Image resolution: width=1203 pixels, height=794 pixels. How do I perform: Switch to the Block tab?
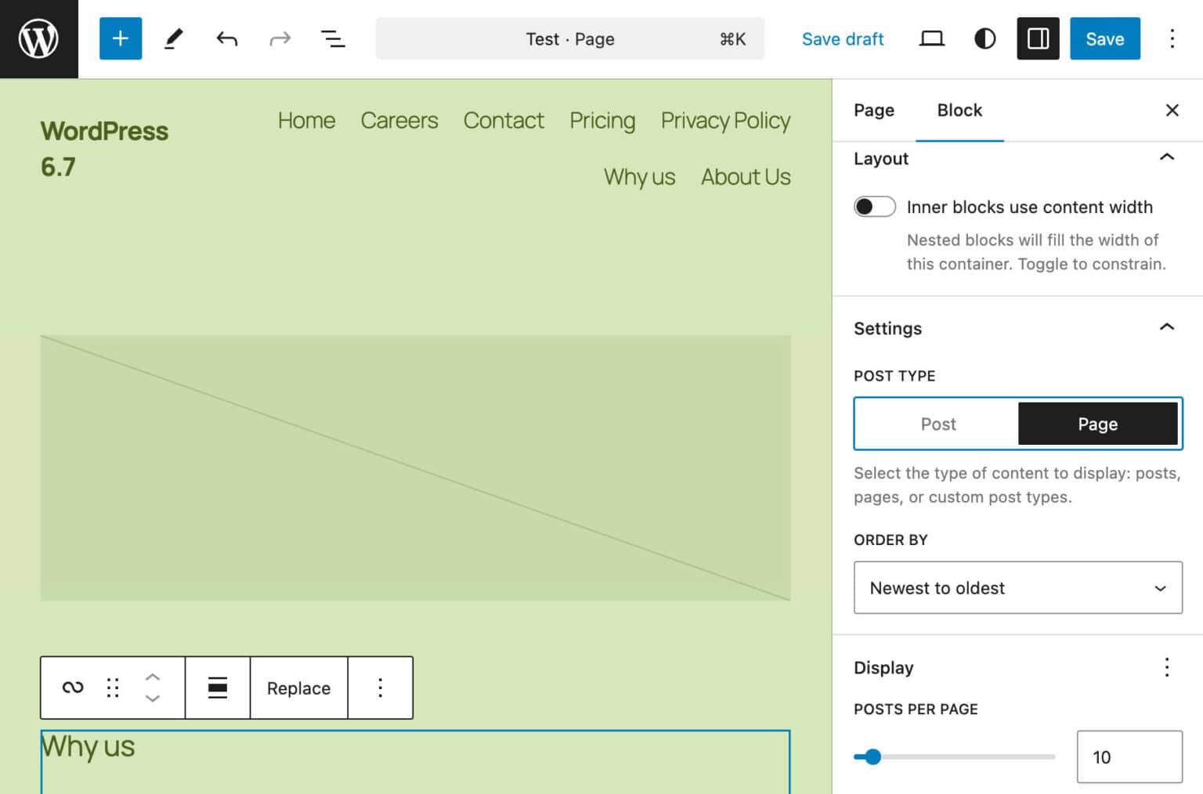959,110
